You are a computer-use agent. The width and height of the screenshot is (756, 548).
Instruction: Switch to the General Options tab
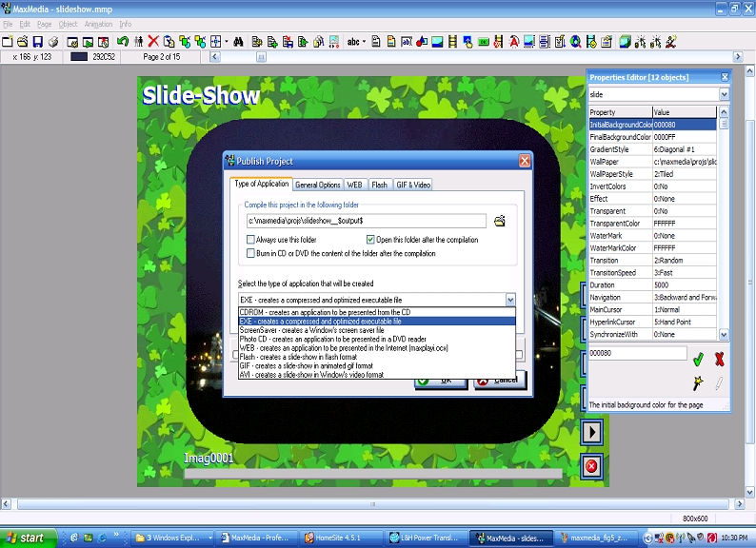(318, 185)
